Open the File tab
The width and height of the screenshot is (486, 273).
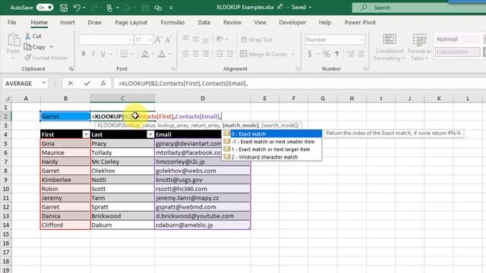(12, 22)
